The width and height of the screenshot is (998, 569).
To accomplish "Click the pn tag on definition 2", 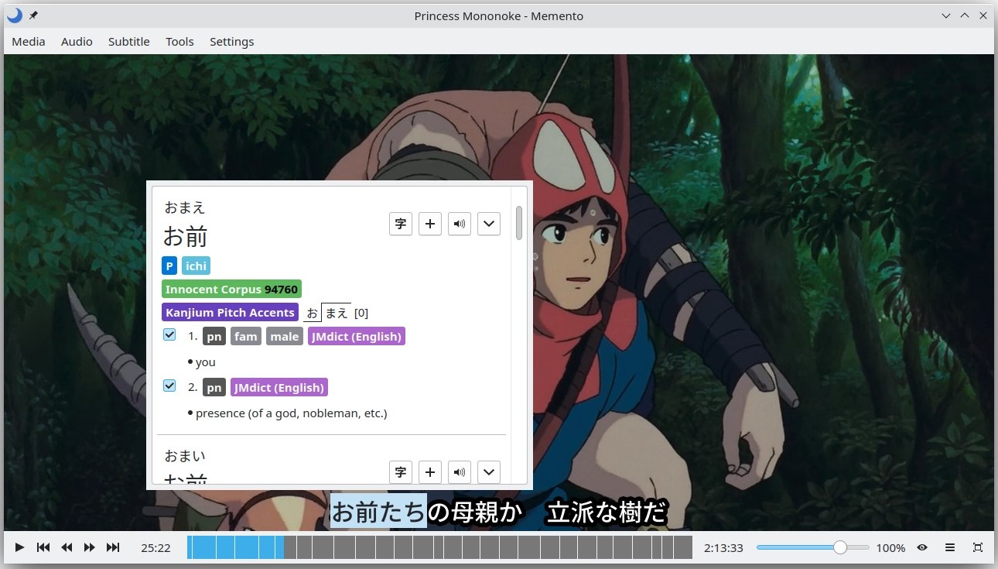I will pyautogui.click(x=214, y=387).
